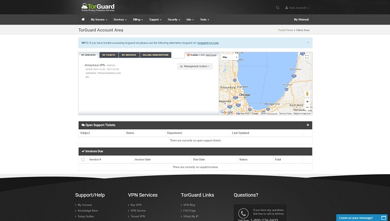The height and width of the screenshot is (221, 390).
Task: Open the Support menu
Action: pyautogui.click(x=155, y=19)
